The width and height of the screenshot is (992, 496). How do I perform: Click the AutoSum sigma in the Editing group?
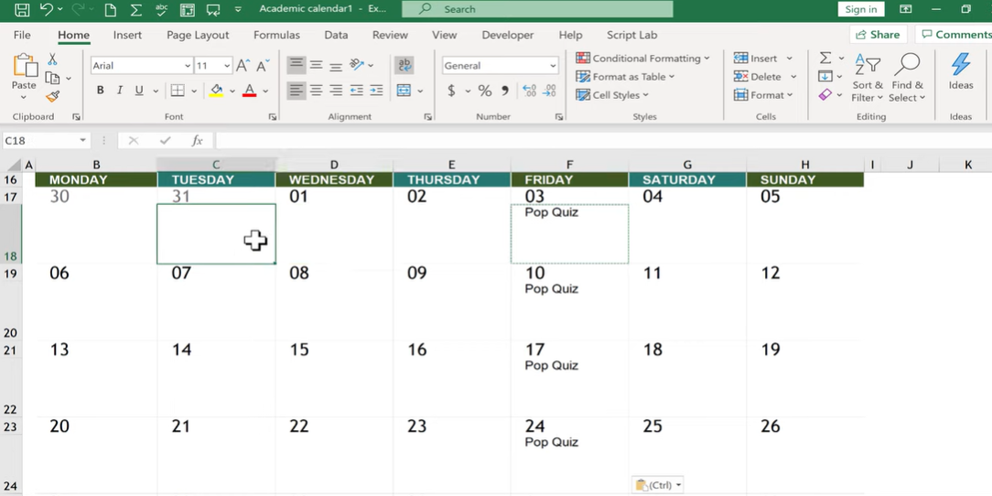pos(825,59)
